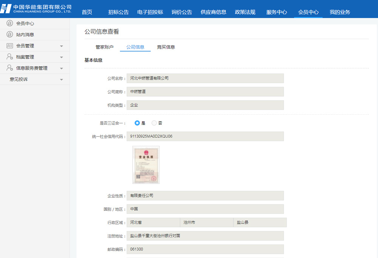Select the 是 radio button for 三证合一
378x258 pixels.
tap(137, 123)
